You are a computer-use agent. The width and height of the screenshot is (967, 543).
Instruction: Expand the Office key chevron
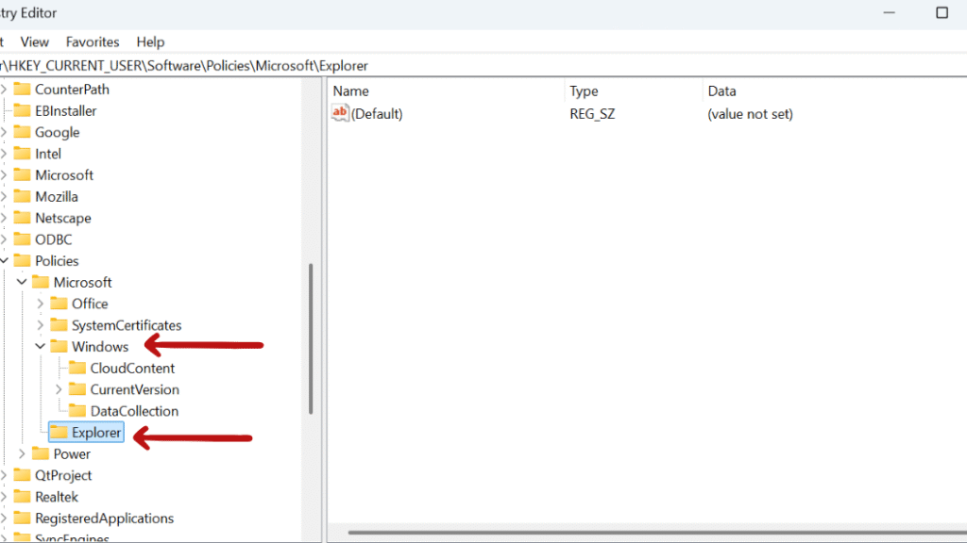point(41,304)
